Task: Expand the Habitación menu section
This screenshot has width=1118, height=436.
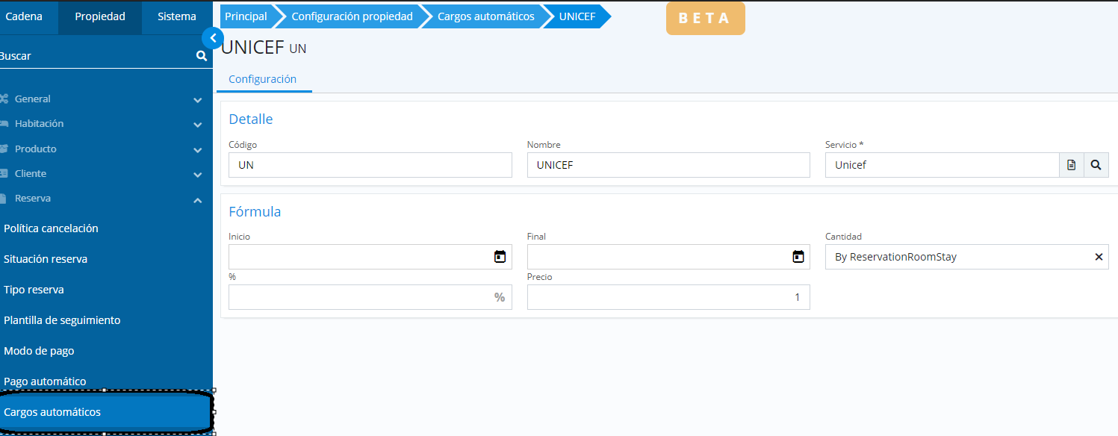Action: [197, 125]
